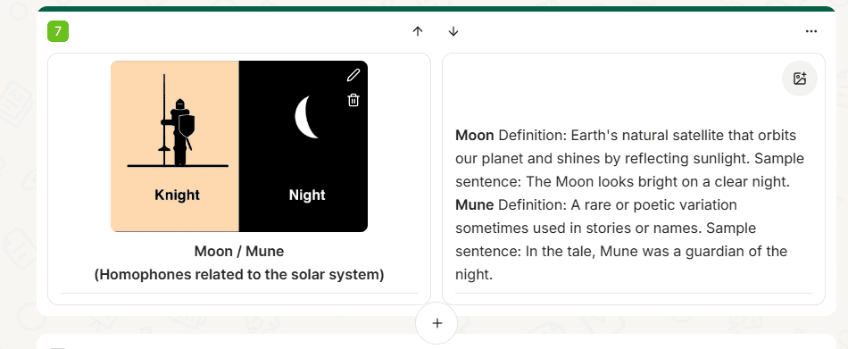The height and width of the screenshot is (349, 848).
Task: Click the crescent moon in the image
Action: click(306, 117)
